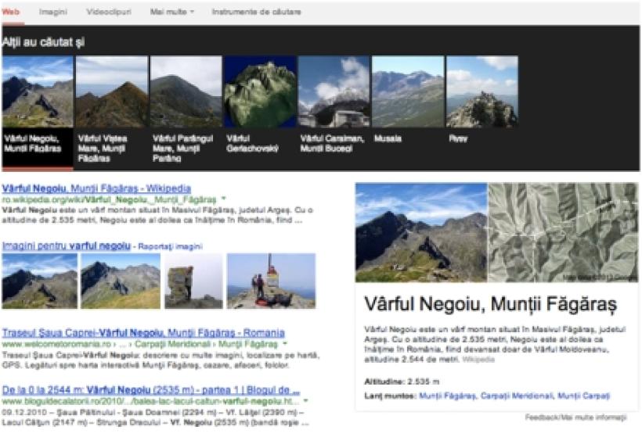Image resolution: width=642 pixels, height=437 pixels.
Task: Expand the Mai multe dropdown
Action: pos(171,13)
